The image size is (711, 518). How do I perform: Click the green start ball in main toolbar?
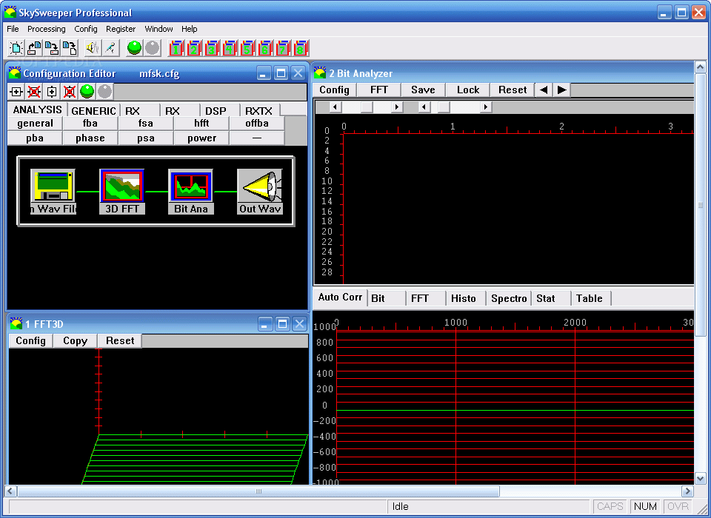135,47
